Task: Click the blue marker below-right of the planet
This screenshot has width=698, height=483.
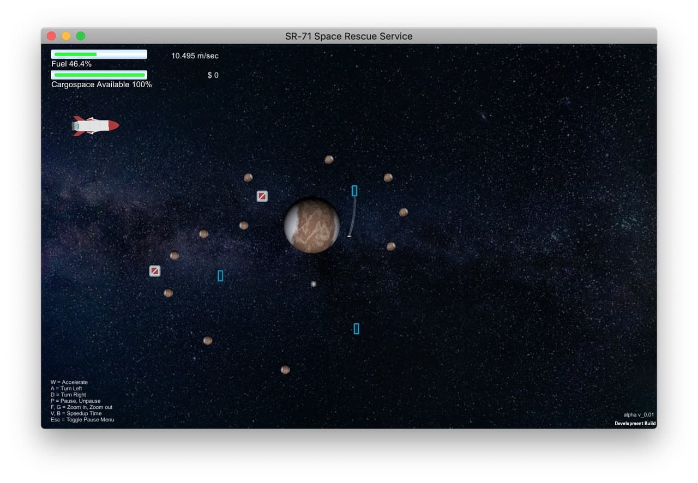Action: point(356,329)
